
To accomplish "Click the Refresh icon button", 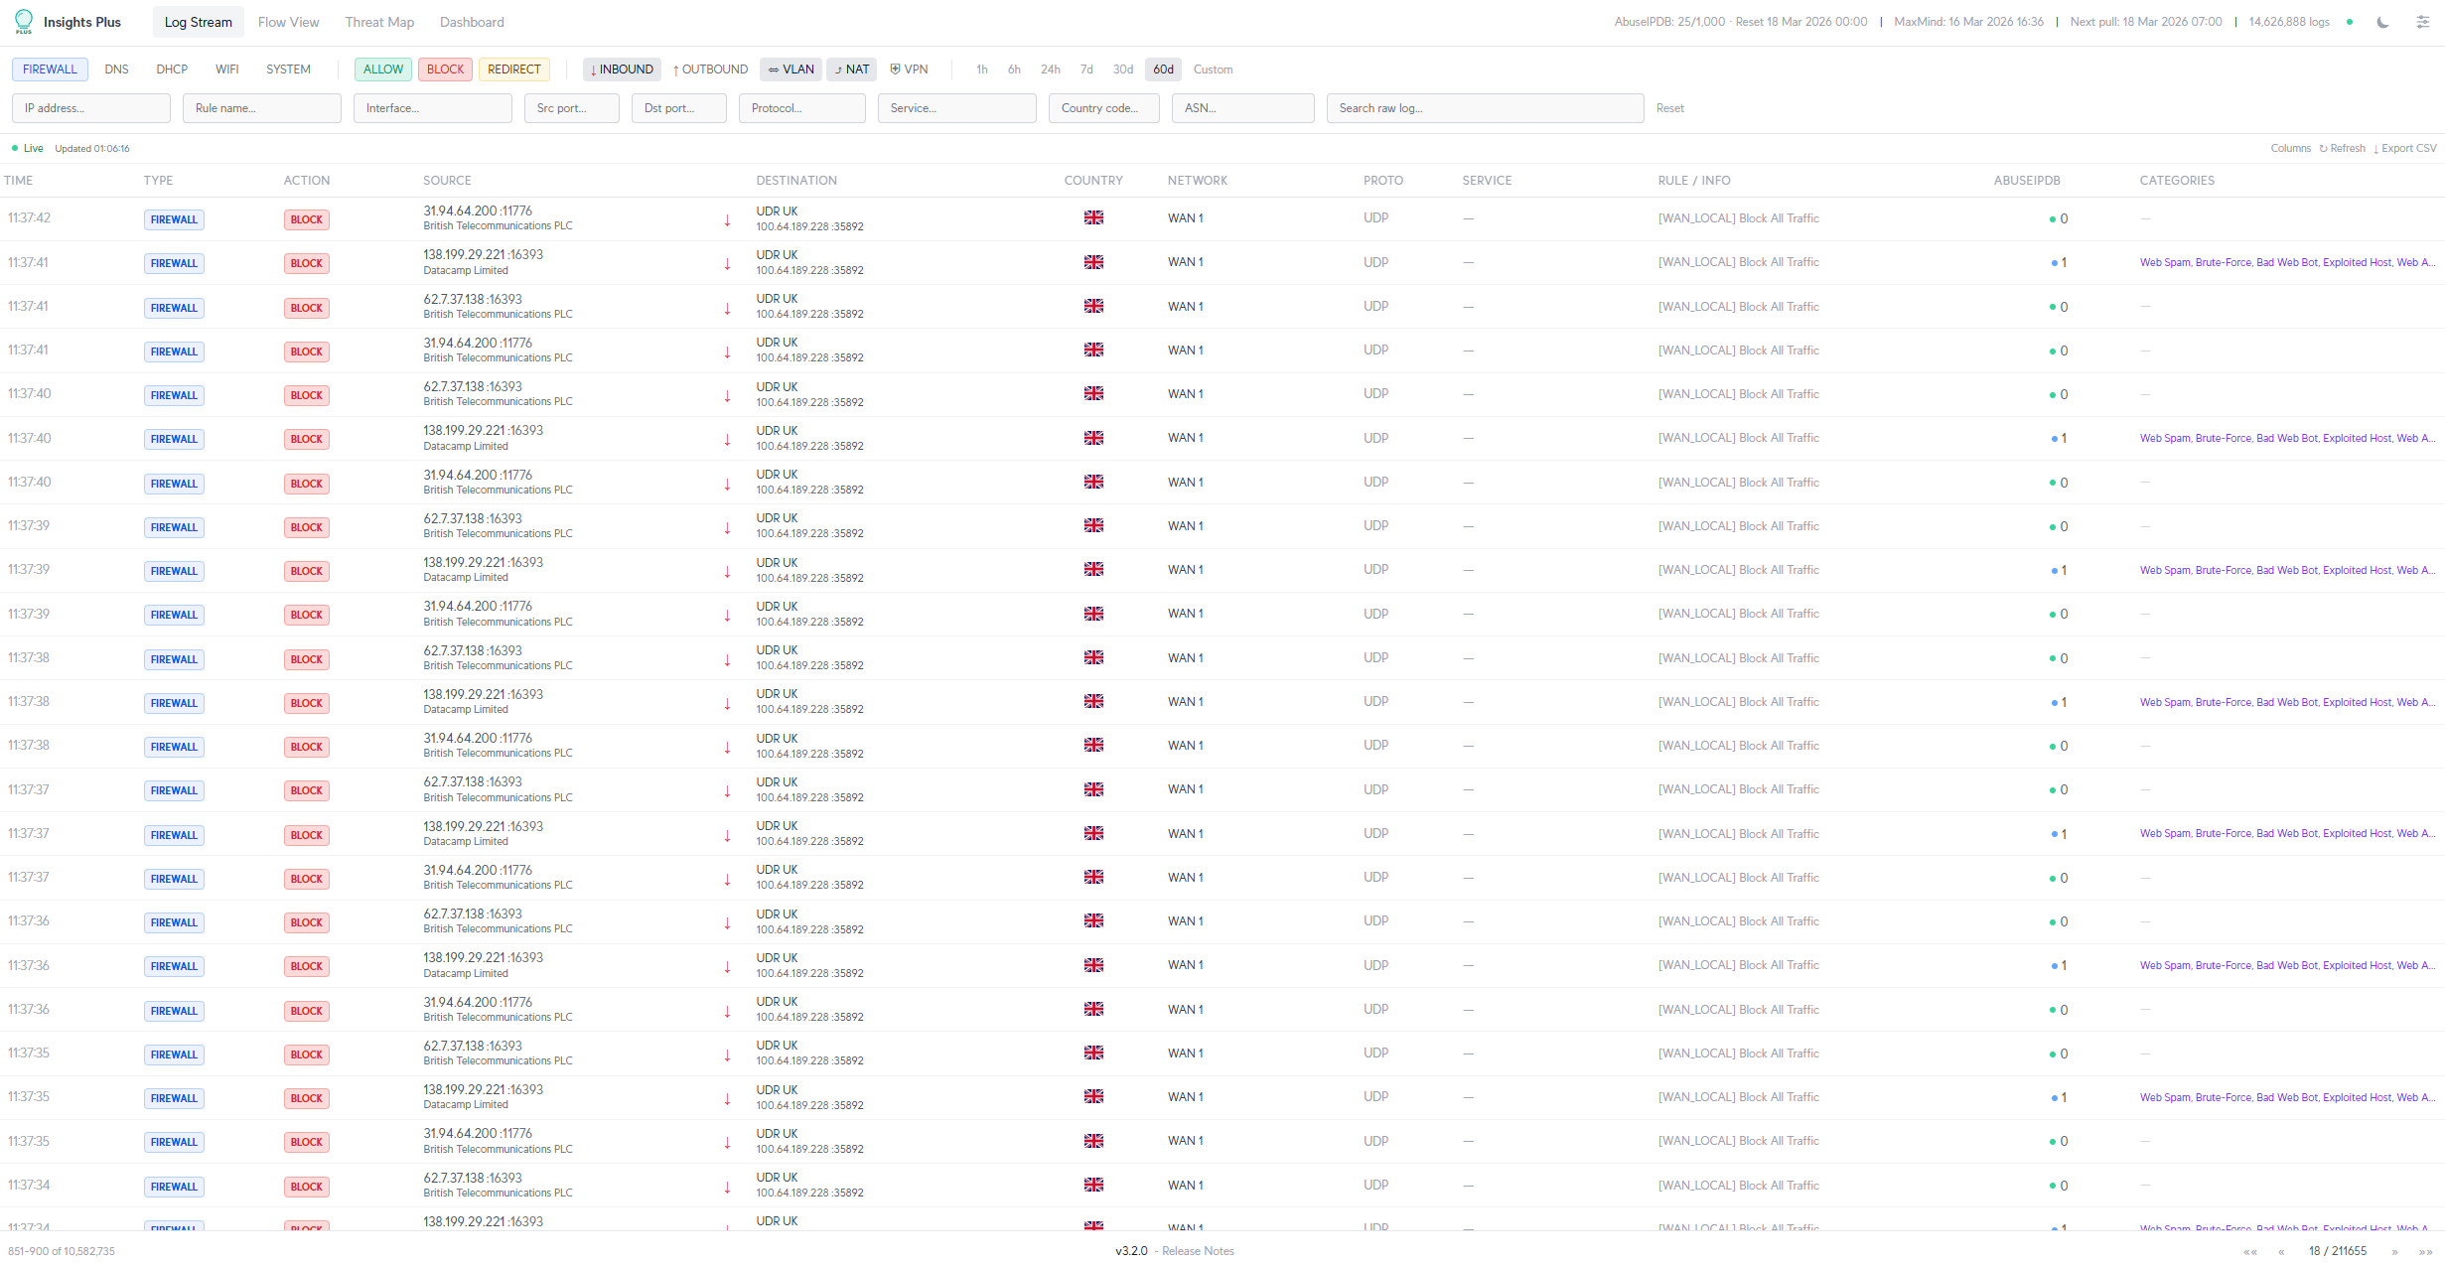I will coord(2342,148).
